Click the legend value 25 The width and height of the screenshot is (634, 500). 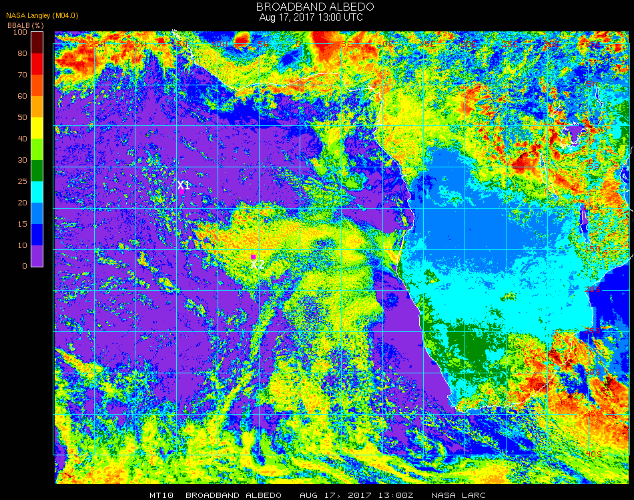[22, 181]
